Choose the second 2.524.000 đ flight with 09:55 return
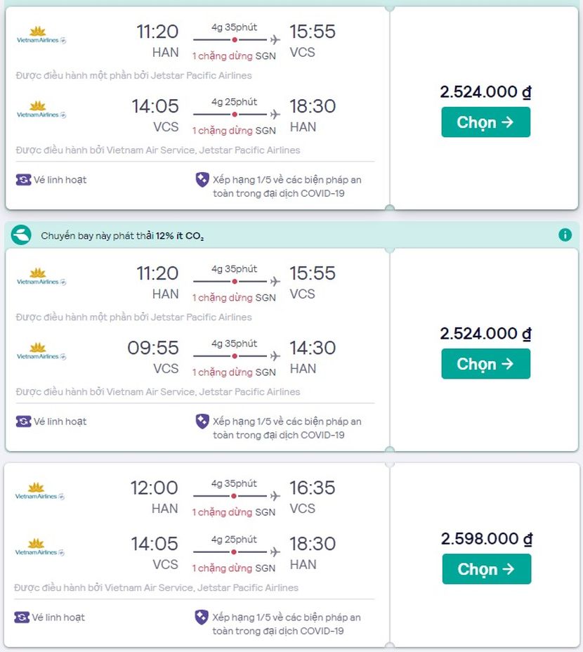 pos(485,364)
